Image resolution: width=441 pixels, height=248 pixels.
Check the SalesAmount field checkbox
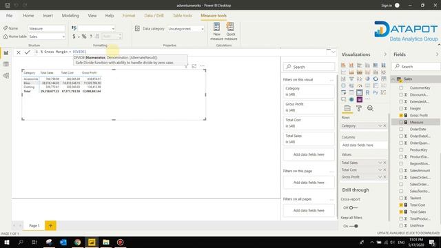(401, 170)
